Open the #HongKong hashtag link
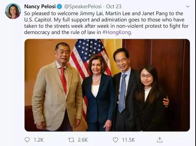This screenshot has height=146, width=196. pos(117,32)
